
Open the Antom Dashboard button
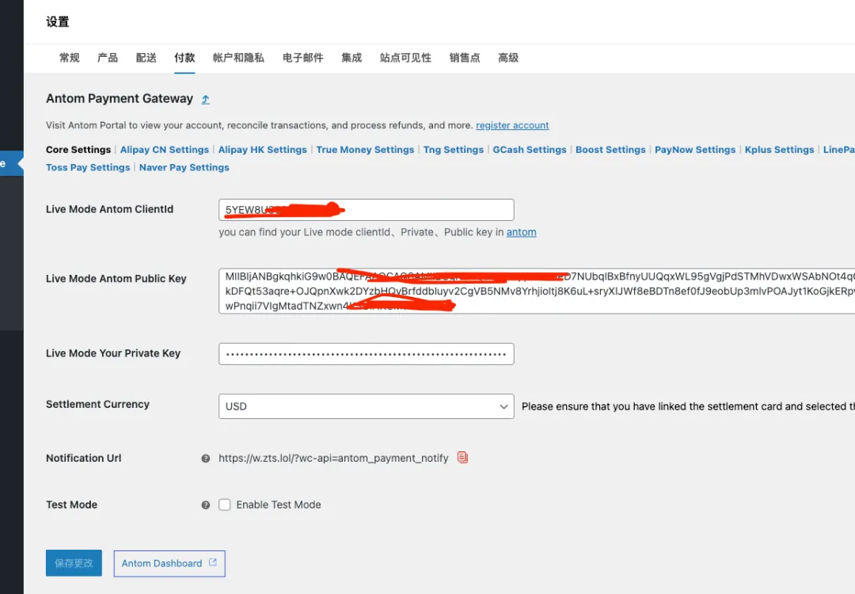tap(169, 563)
